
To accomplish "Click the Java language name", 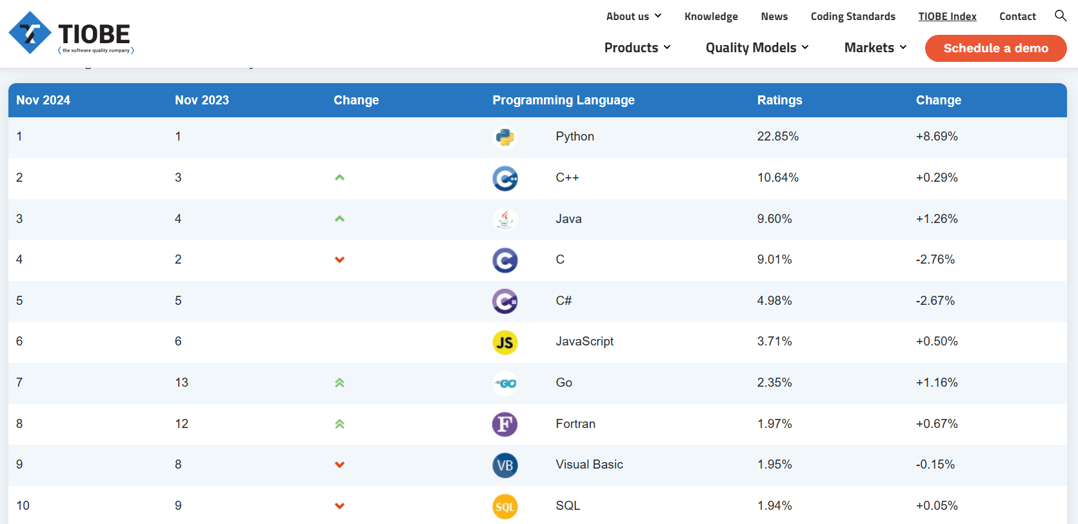I will [x=568, y=218].
